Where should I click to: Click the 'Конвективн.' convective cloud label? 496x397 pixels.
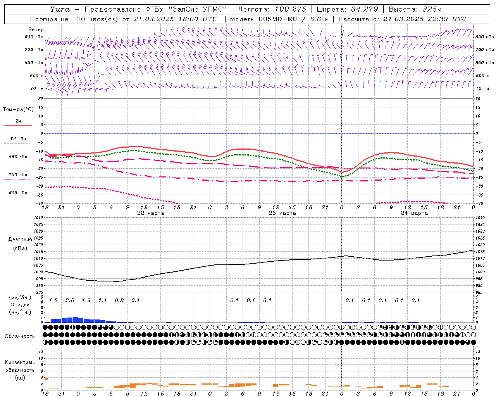(x=20, y=362)
